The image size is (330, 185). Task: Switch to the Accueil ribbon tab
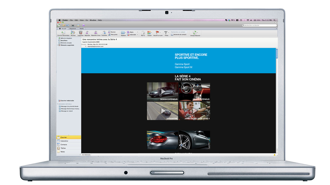tap(63, 28)
